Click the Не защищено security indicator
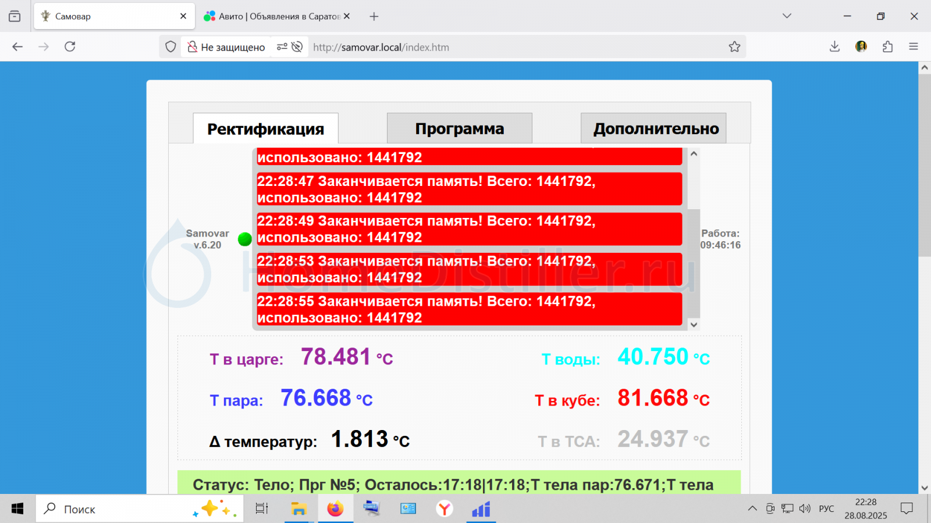Screen dimensions: 931x523 tap(226, 47)
